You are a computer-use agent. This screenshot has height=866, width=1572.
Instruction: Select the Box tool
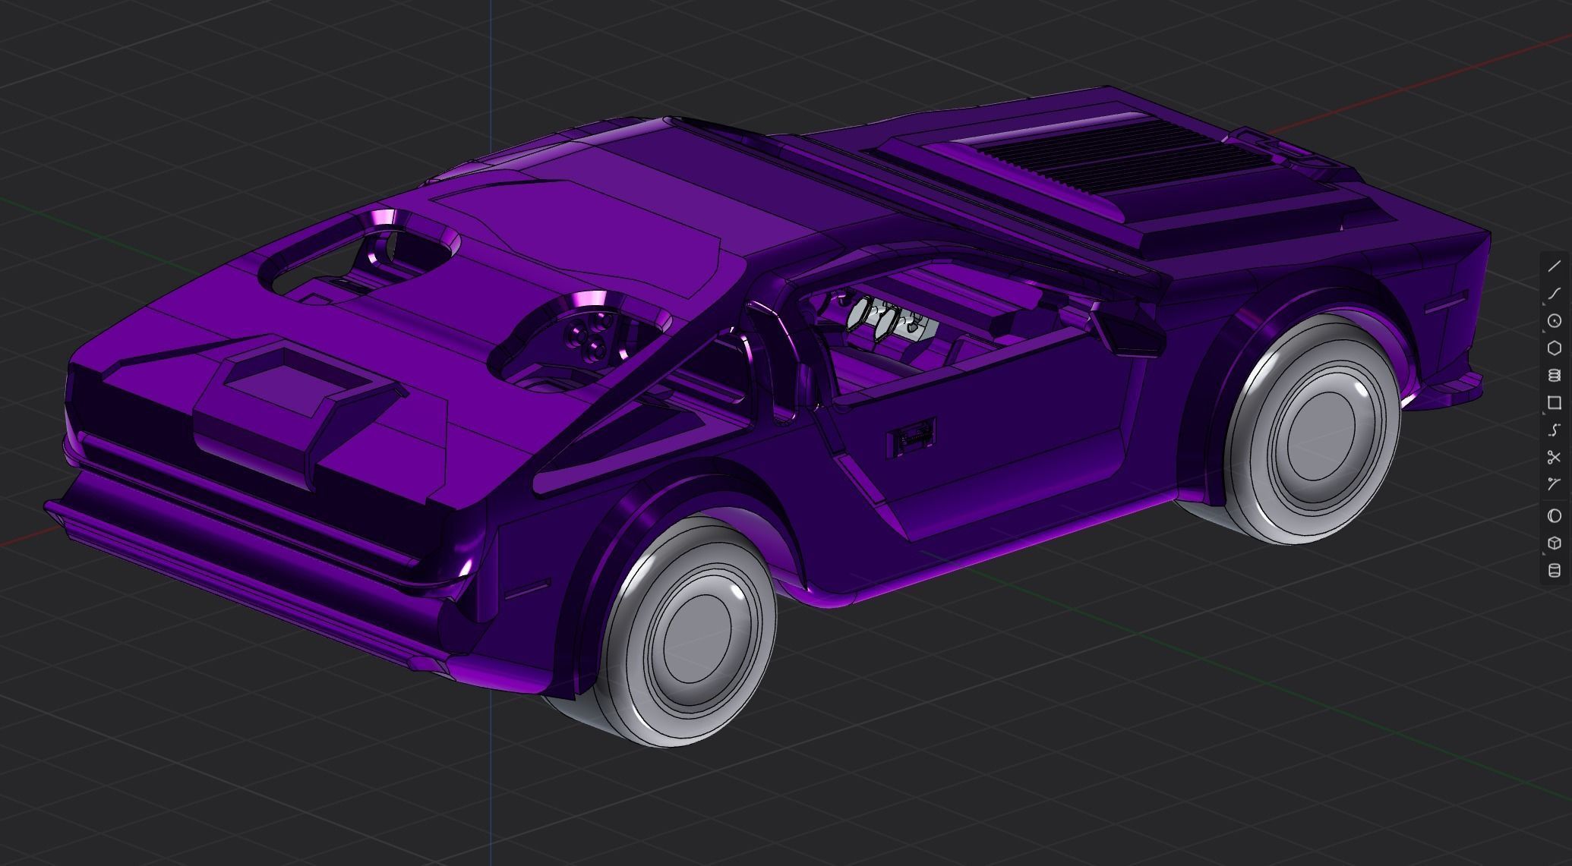[x=1554, y=543]
